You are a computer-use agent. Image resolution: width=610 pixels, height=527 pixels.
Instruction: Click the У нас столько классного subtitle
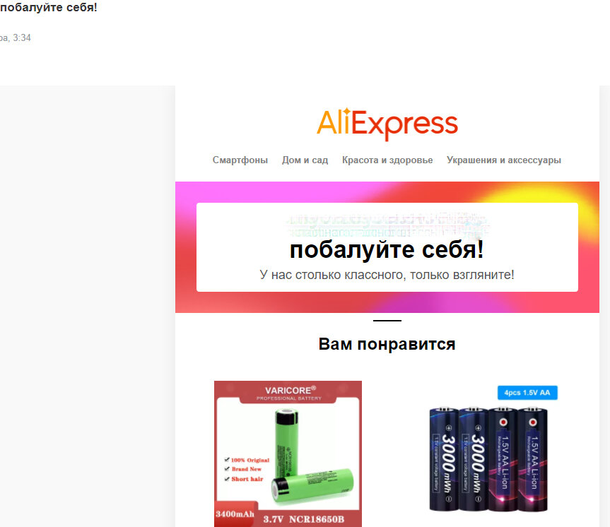[x=387, y=275]
